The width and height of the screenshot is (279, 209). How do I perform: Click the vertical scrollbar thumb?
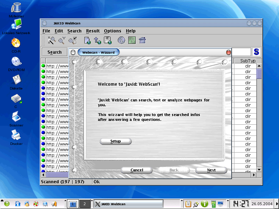point(259,73)
